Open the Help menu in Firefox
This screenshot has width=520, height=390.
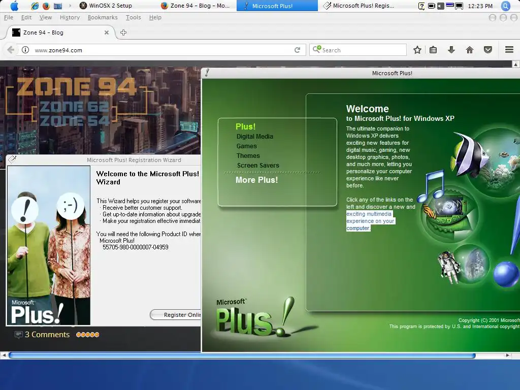coord(155,17)
